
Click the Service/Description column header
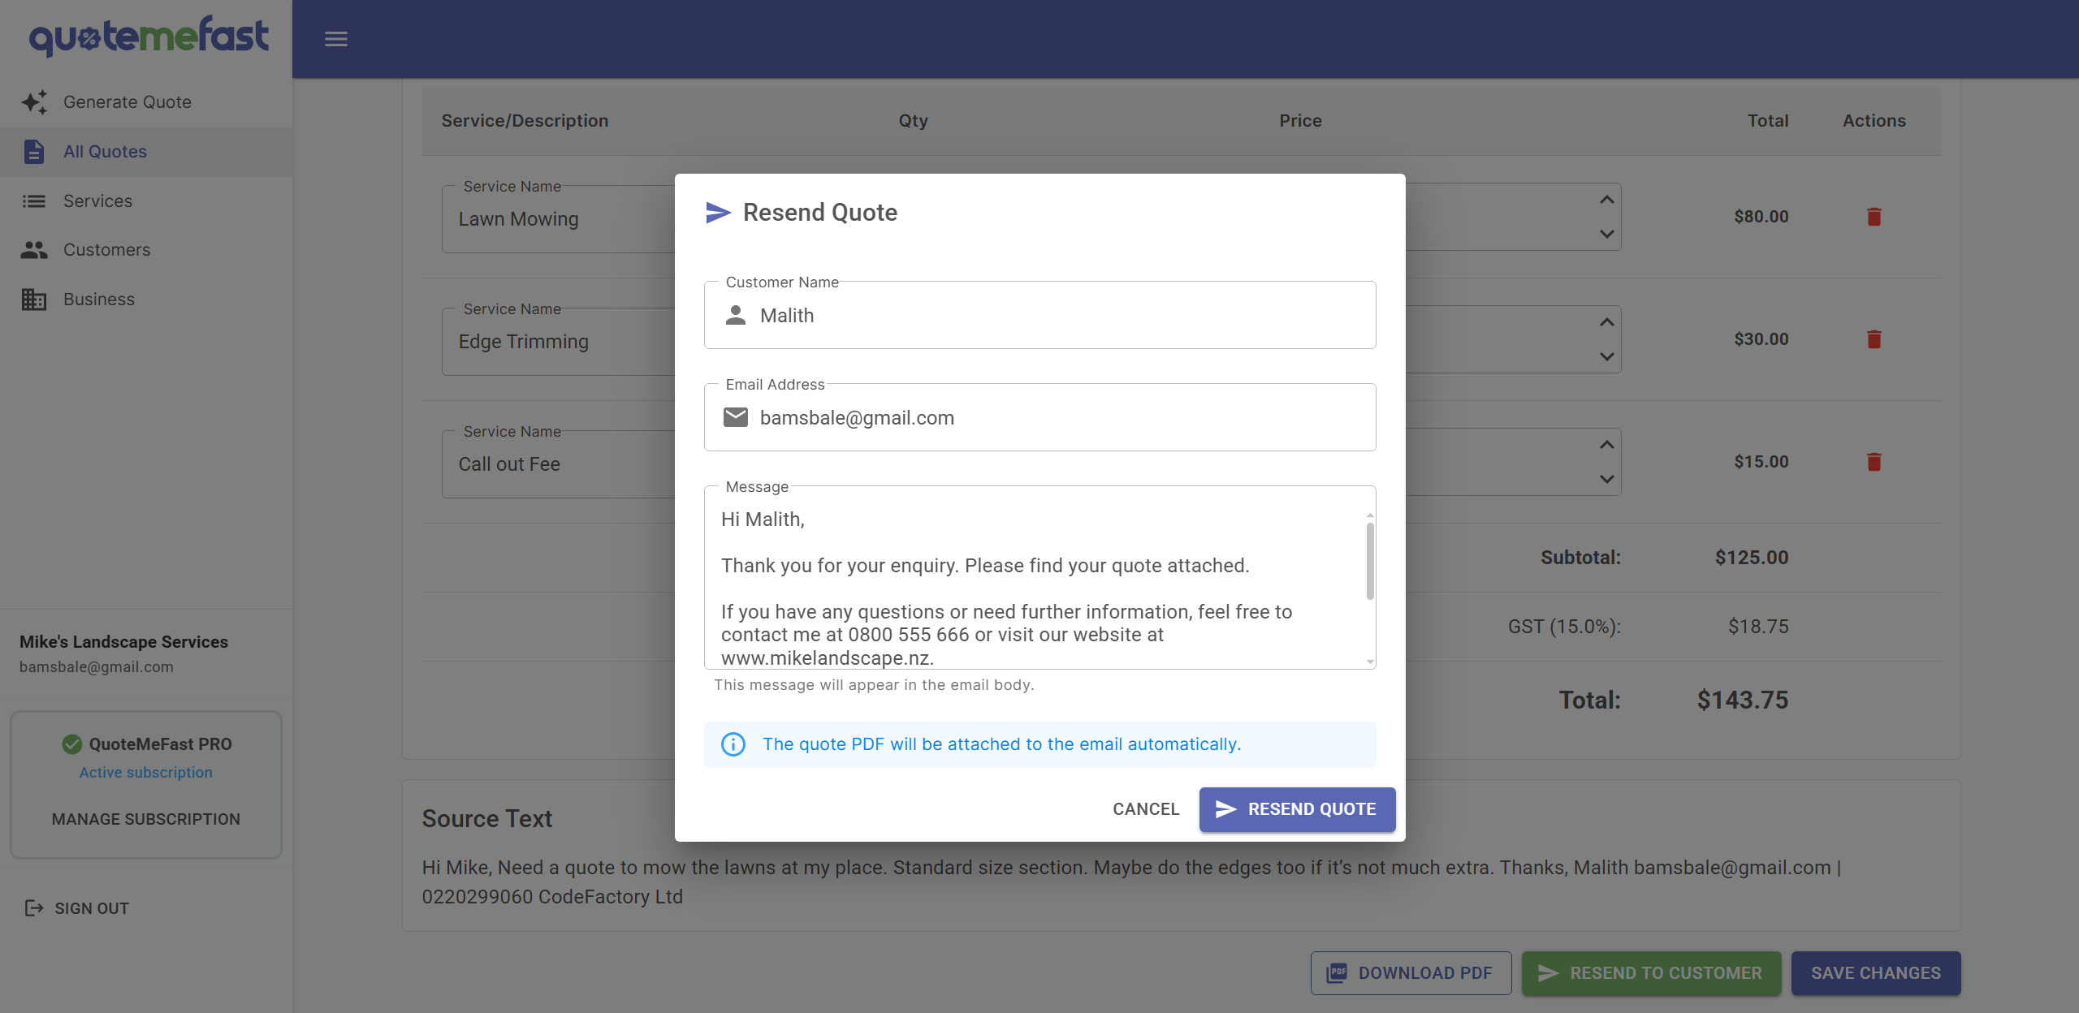[525, 121]
